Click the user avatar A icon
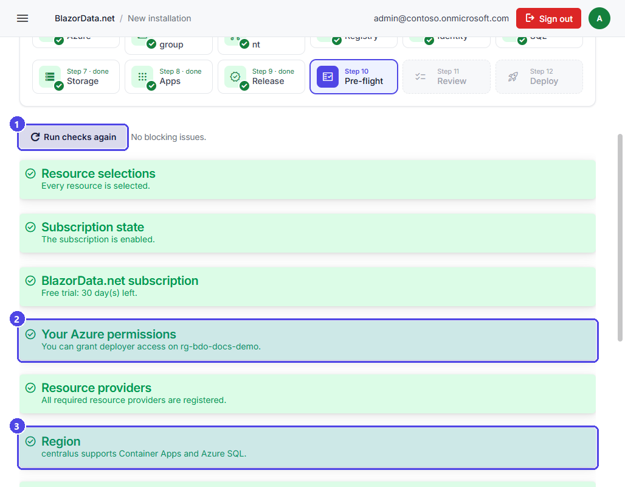This screenshot has width=625, height=487. [599, 18]
